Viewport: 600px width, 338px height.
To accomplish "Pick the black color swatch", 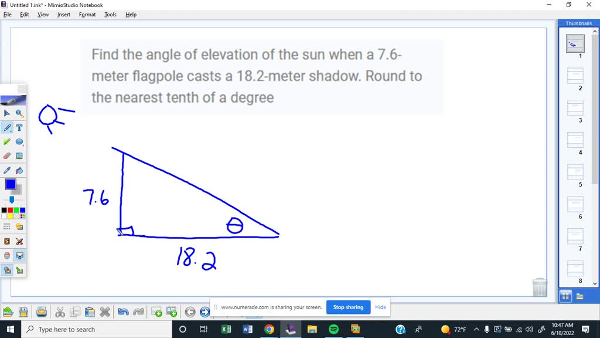I will click(x=4, y=210).
